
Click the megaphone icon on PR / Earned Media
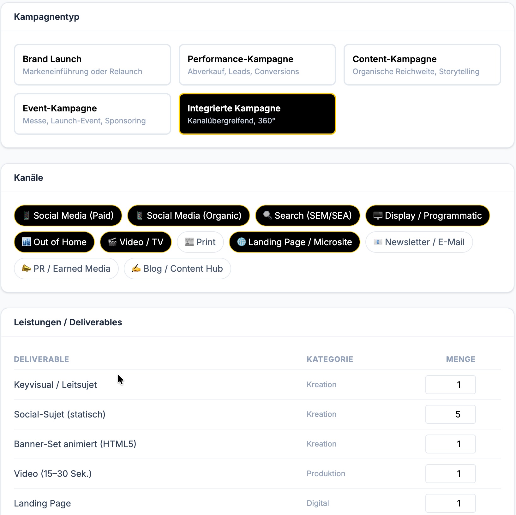pos(27,269)
